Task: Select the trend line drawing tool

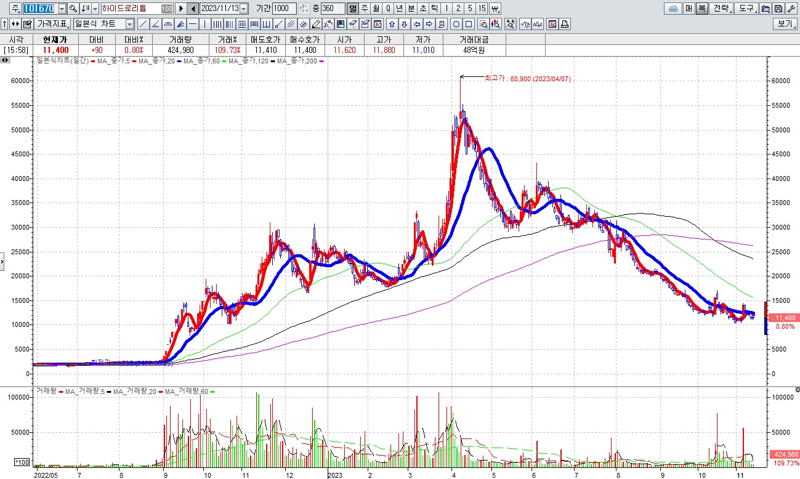Action: coord(143,24)
